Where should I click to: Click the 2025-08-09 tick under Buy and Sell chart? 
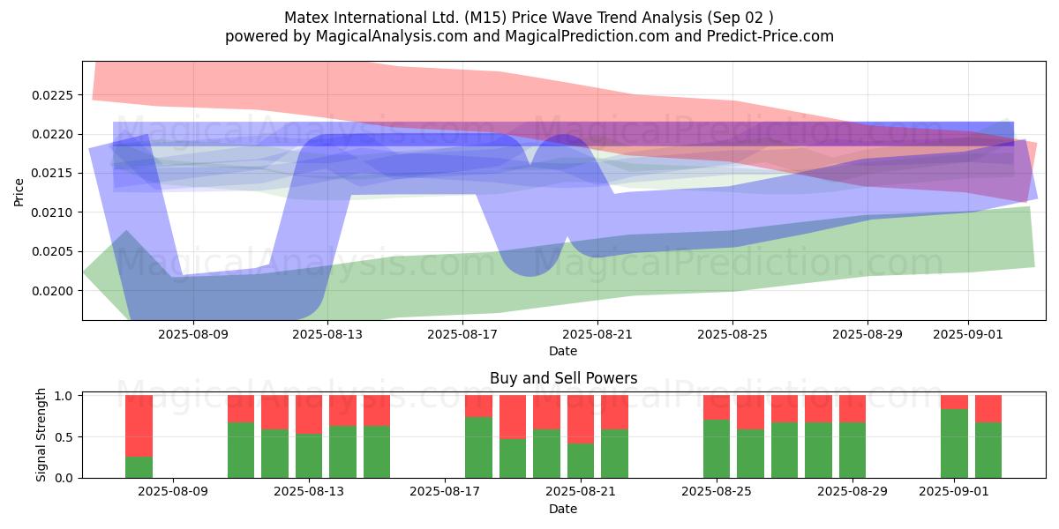(x=173, y=493)
